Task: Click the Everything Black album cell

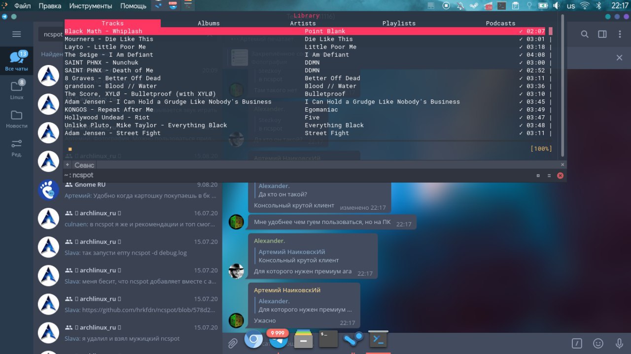Action: point(334,126)
